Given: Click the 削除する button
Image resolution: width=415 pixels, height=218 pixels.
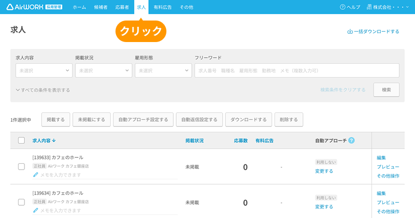Looking at the screenshot, I should pos(289,119).
